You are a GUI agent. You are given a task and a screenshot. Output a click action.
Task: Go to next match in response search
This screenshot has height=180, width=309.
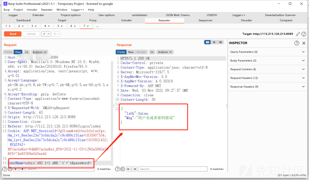pyautogui.click(x=134, y=169)
